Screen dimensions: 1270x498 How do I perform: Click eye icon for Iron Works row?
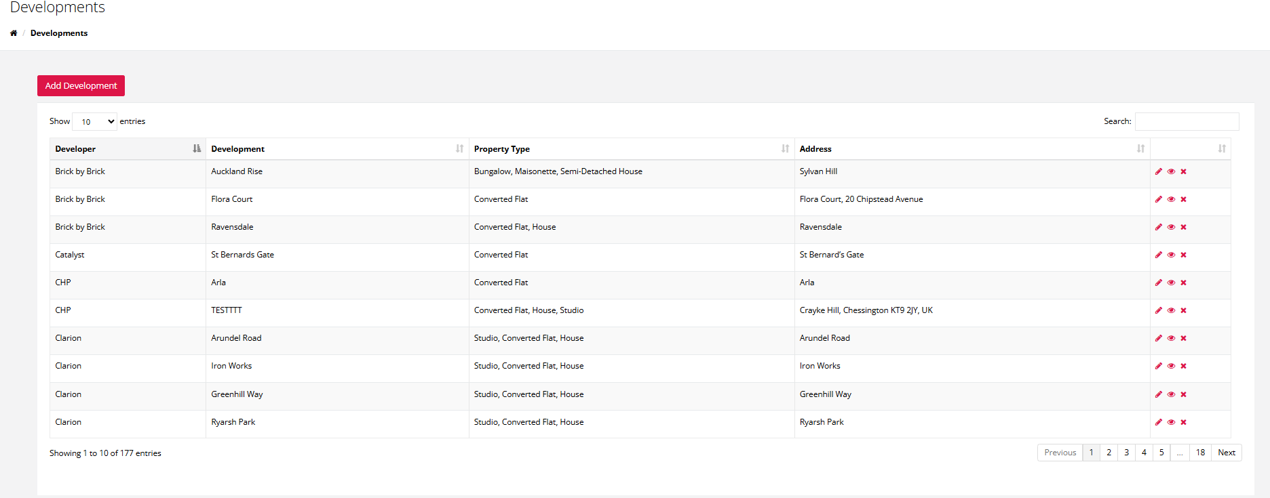pos(1171,366)
